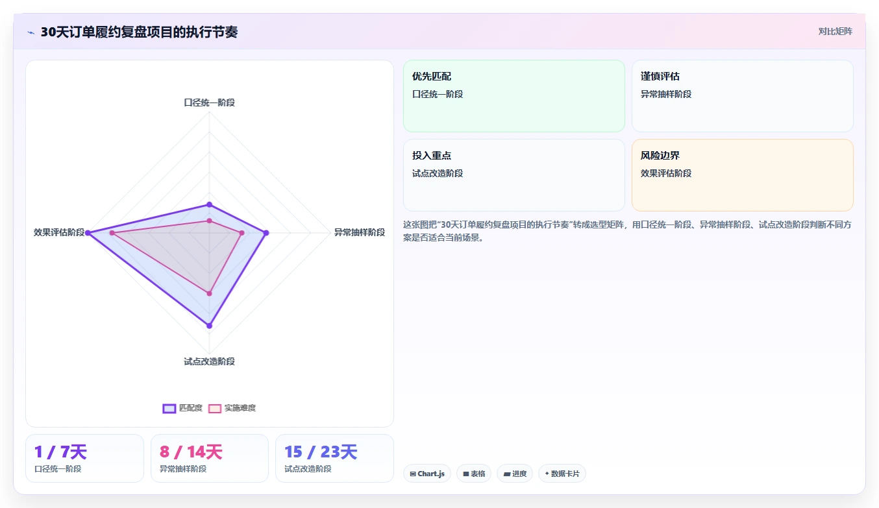This screenshot has width=879, height=508.
Task: Click the purple data point toward 异常抽样阶段
Action: 266,233
